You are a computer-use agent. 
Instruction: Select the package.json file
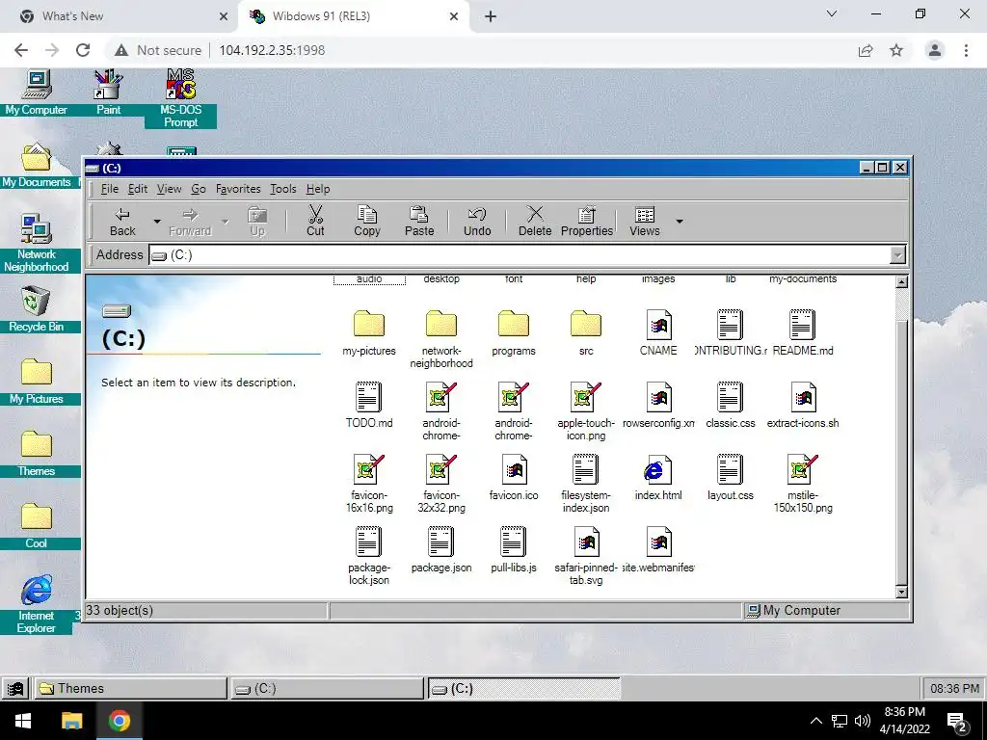[x=441, y=550]
